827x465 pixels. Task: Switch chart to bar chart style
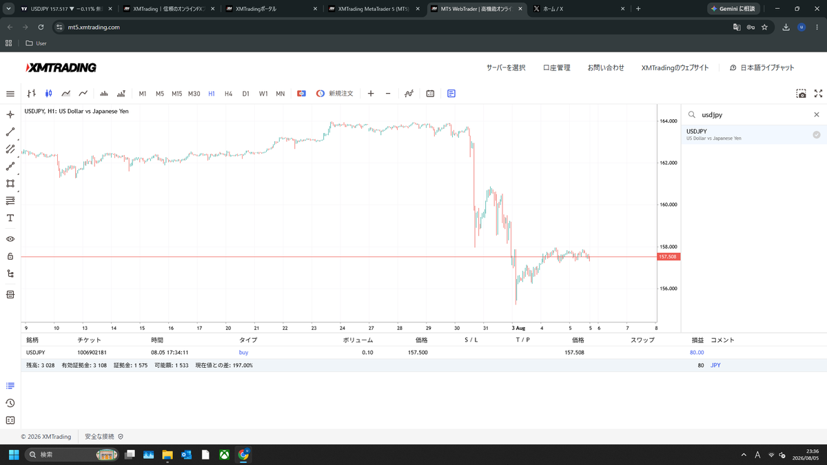click(x=31, y=94)
